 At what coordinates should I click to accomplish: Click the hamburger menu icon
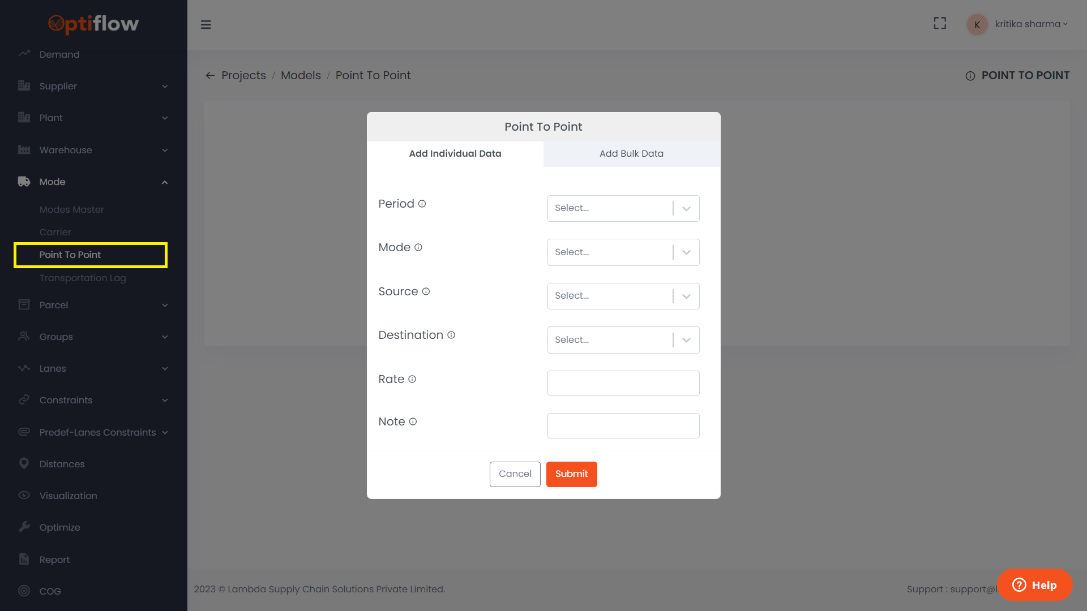206,24
